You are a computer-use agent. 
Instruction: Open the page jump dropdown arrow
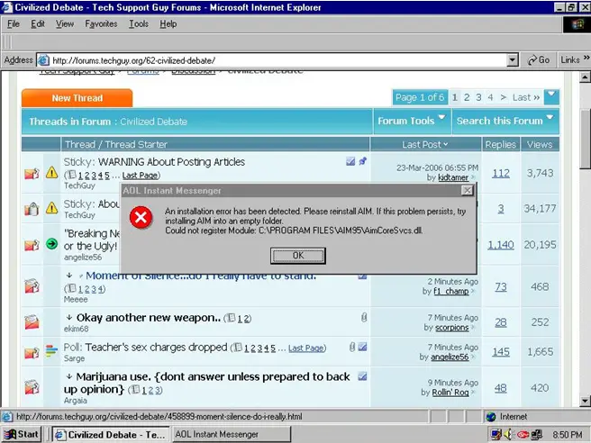[551, 97]
